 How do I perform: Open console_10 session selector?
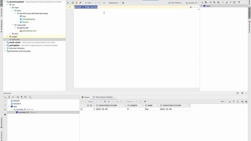pyautogui.click(x=192, y=3)
